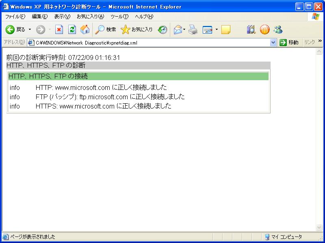This screenshot has width=325, height=243.
Task: Click the マイ コンピュータ security zone indicator
Action: click(284, 237)
